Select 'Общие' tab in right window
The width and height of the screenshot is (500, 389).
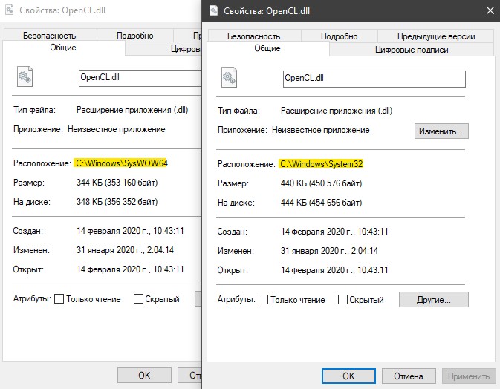267,48
